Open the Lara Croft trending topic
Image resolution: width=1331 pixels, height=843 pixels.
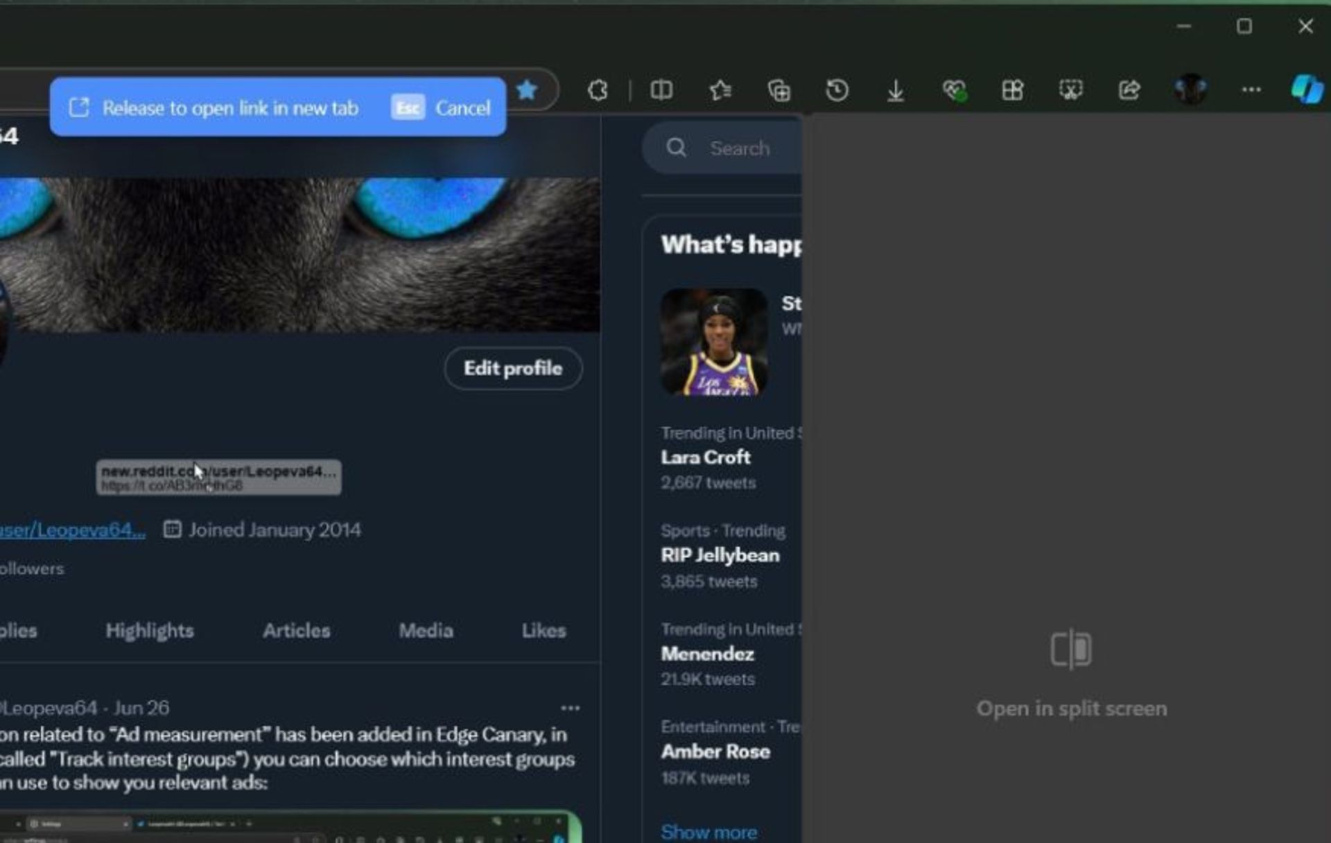pyautogui.click(x=706, y=458)
